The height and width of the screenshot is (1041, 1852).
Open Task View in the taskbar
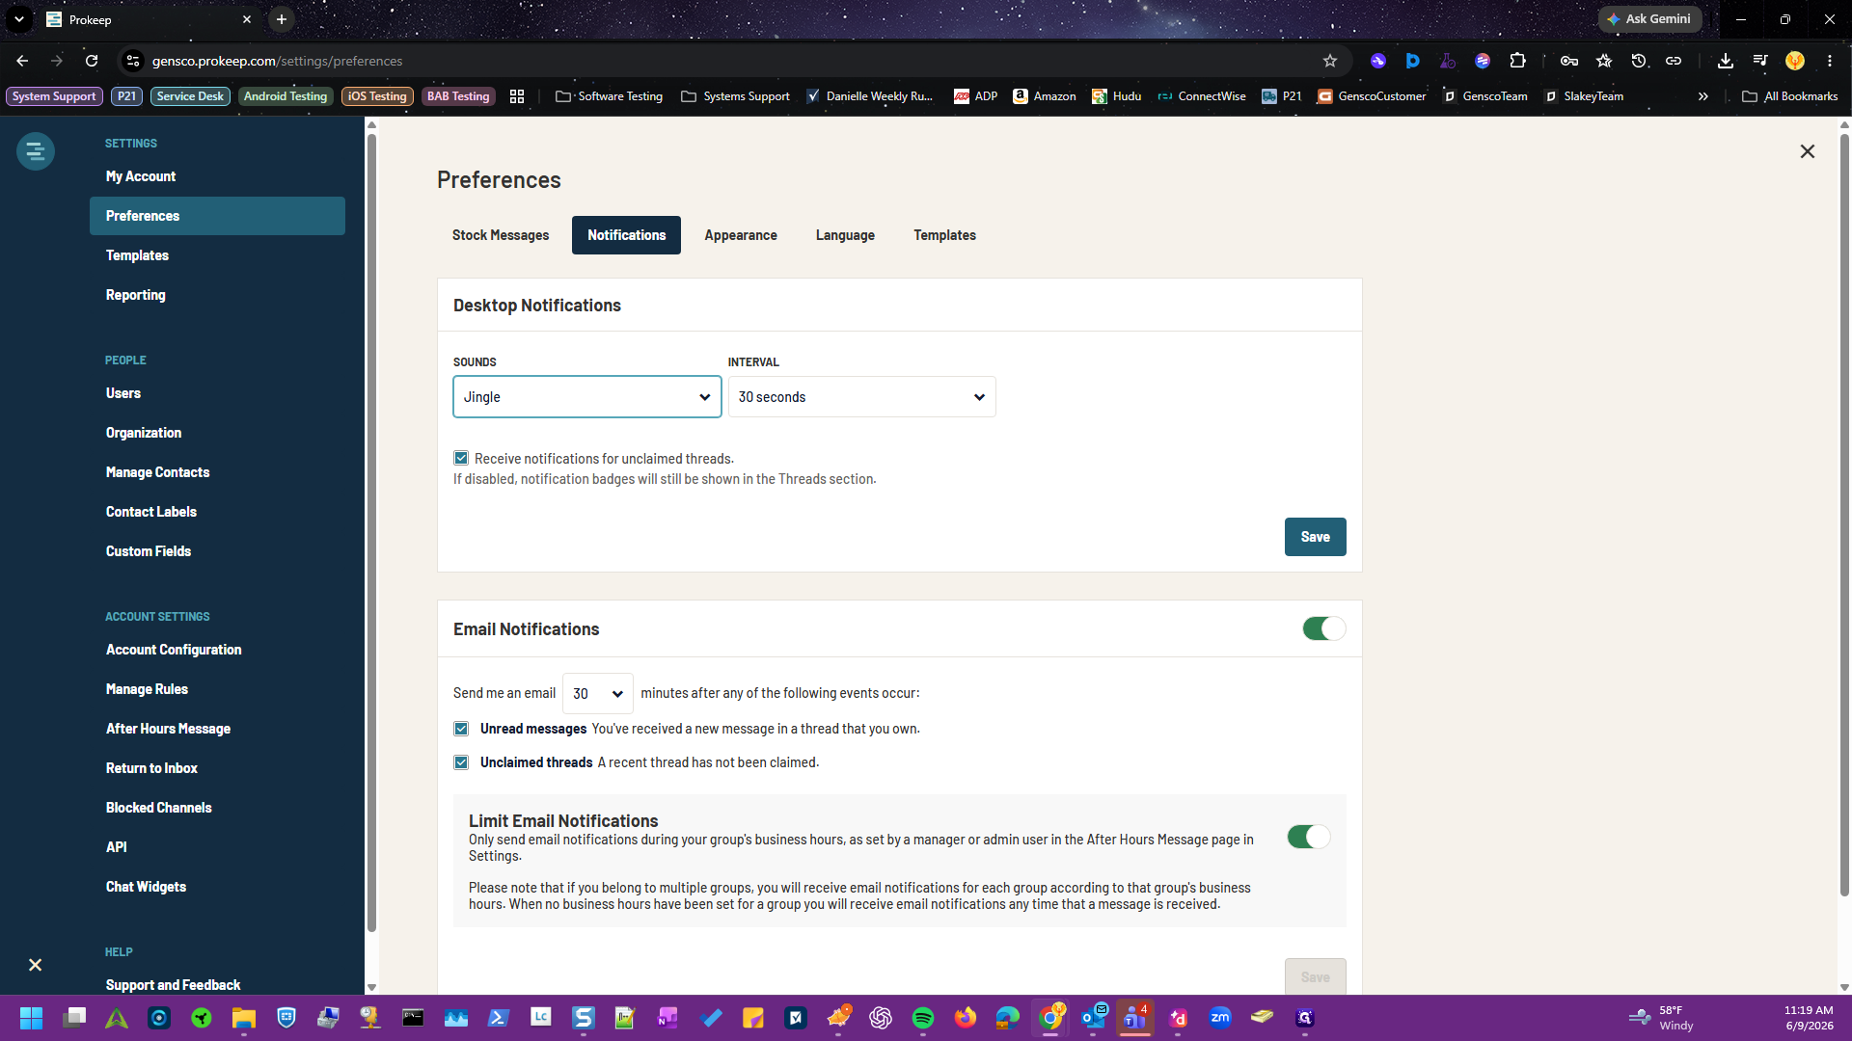click(x=74, y=1018)
